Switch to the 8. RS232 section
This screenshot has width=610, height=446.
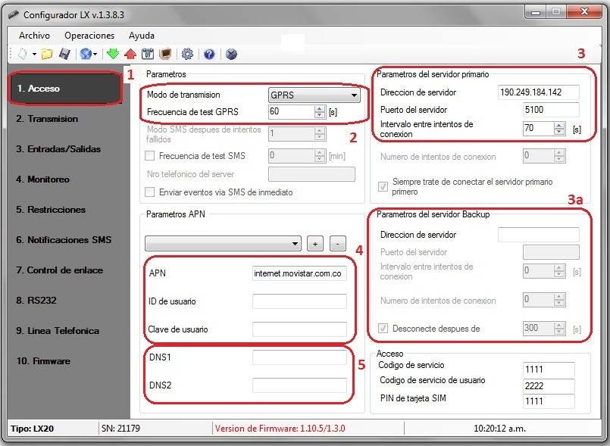[x=36, y=301]
